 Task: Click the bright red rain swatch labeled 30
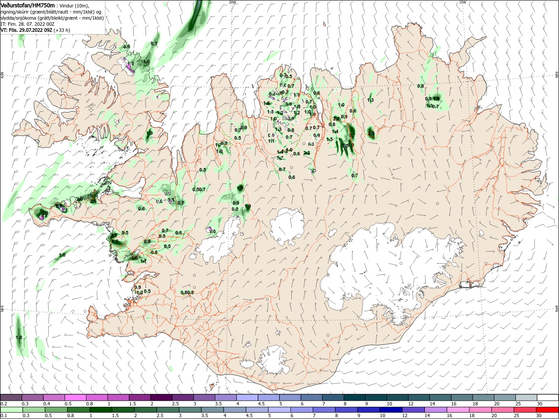[x=547, y=410]
